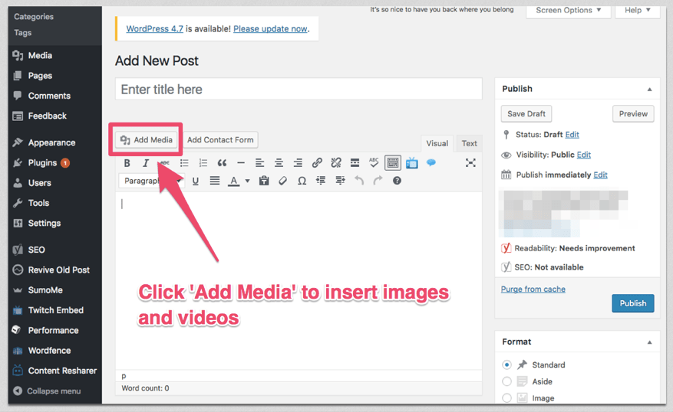The image size is (673, 412).
Task: Open Plugins in the sidebar menu
Action: tap(42, 162)
